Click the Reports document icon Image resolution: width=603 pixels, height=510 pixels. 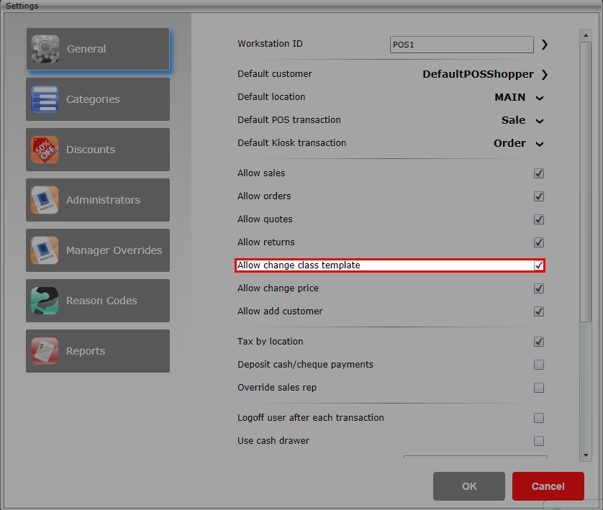(45, 351)
